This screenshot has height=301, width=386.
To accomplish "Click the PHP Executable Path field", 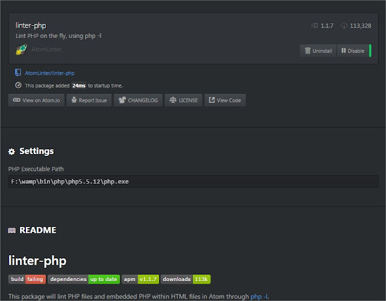I will 193,182.
